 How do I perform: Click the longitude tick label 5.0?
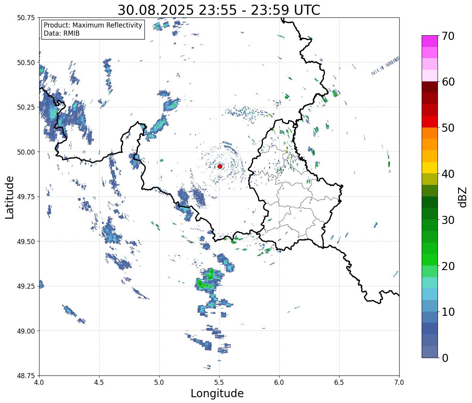(159, 382)
